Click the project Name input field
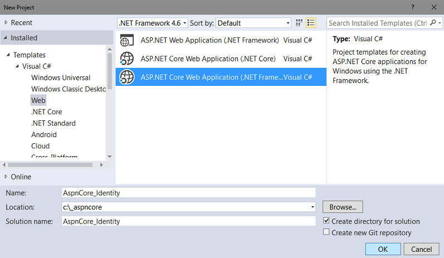Screen dimensions: 444x258 click(189, 193)
